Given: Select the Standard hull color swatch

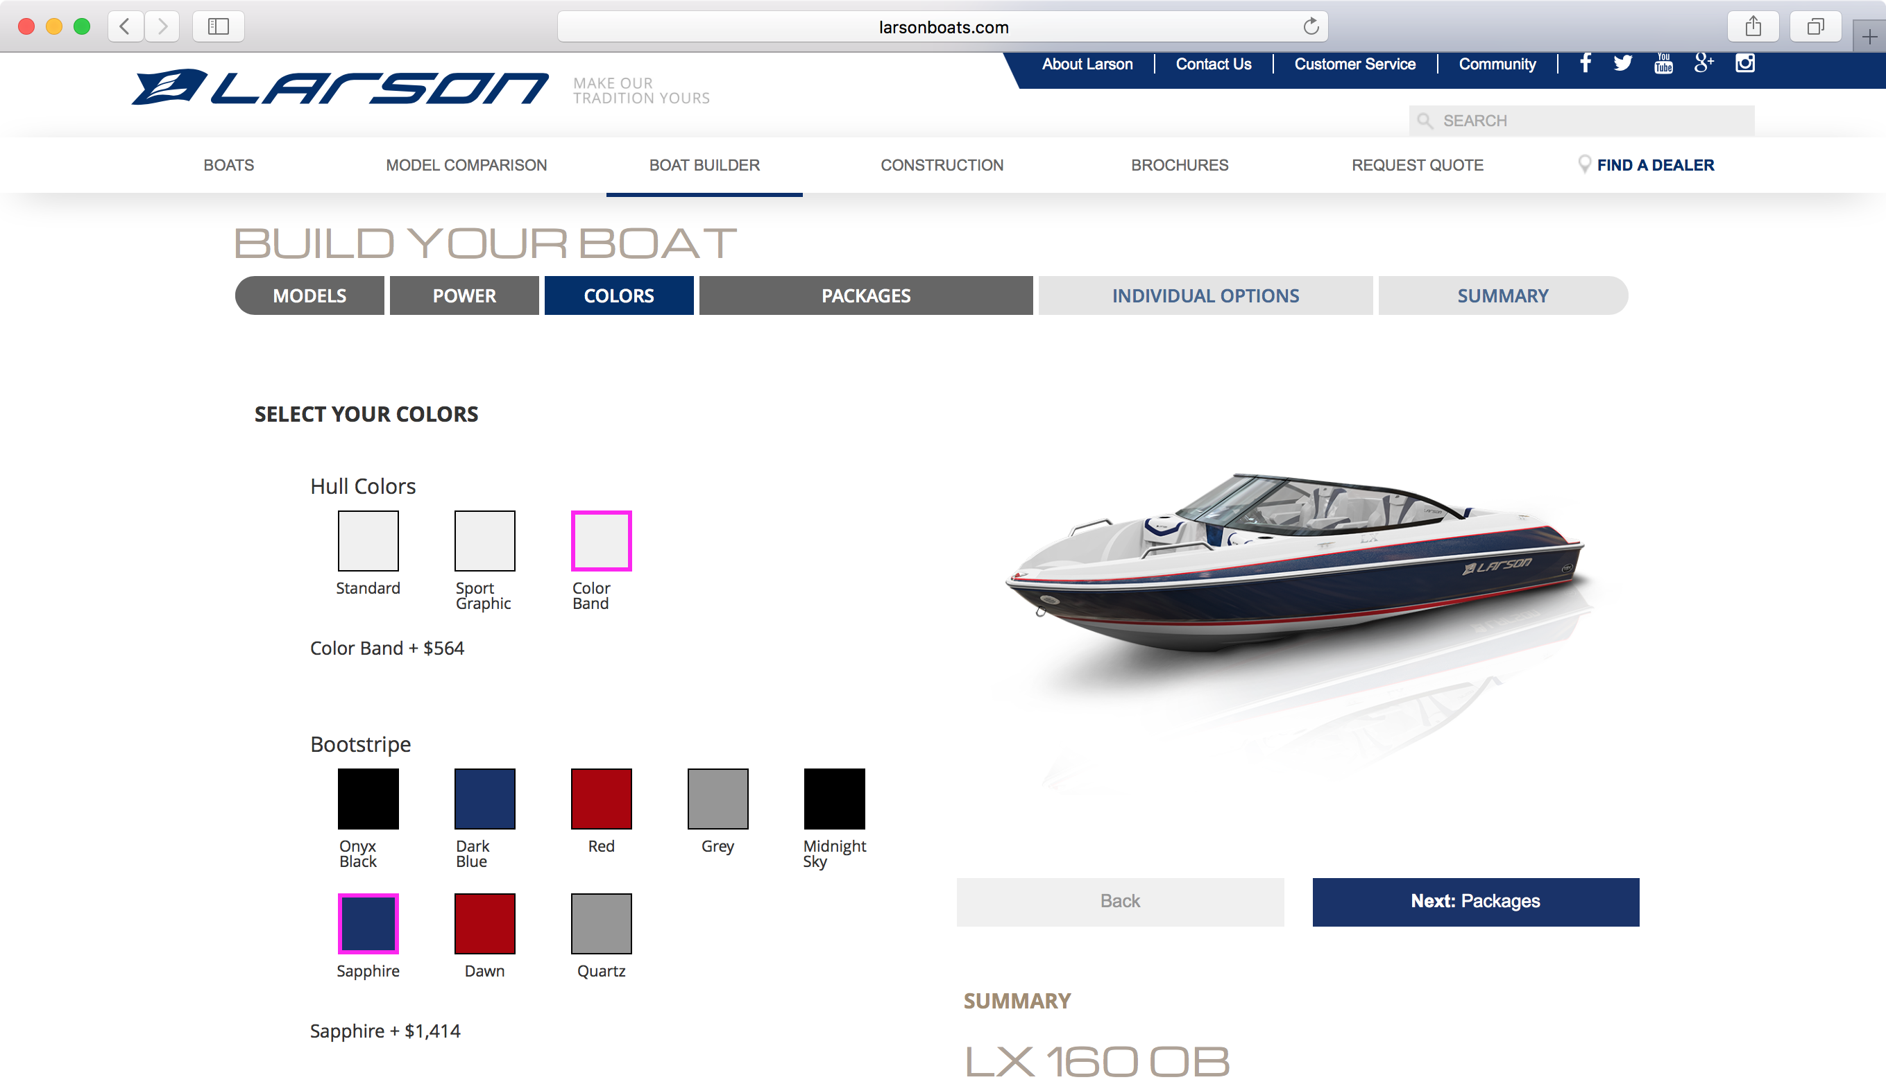Looking at the screenshot, I should click(x=368, y=540).
